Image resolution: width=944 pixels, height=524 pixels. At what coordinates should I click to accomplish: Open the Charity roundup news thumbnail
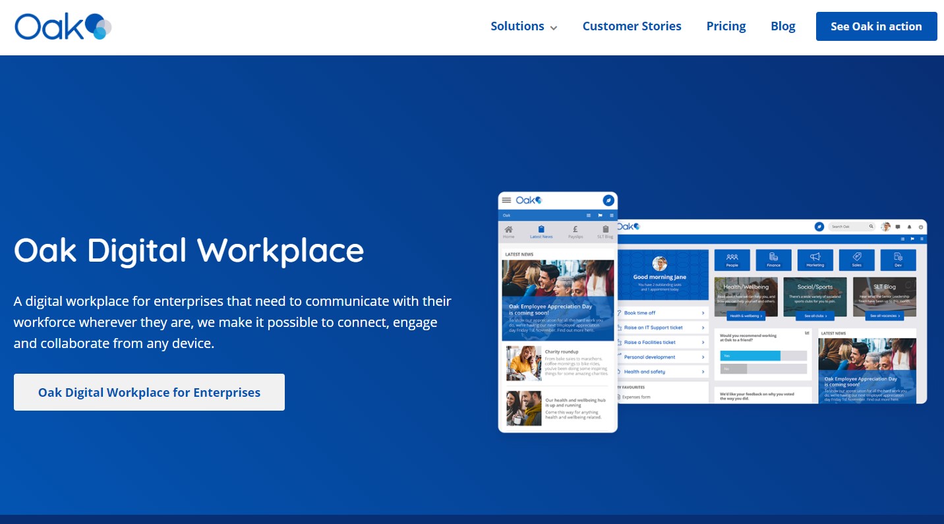pos(523,364)
